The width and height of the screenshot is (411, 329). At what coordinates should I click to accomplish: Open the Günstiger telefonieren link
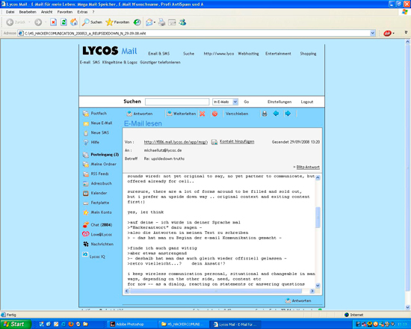160,62
